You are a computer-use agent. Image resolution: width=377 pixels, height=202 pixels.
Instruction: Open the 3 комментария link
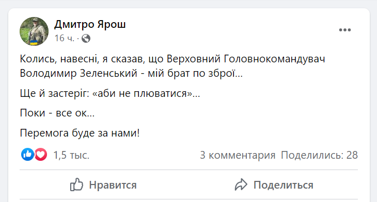[x=238, y=155]
